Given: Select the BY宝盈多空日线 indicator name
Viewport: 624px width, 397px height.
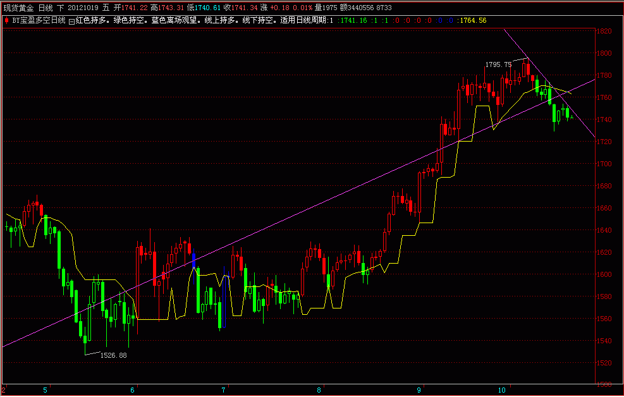Looking at the screenshot, I should [x=39, y=20].
